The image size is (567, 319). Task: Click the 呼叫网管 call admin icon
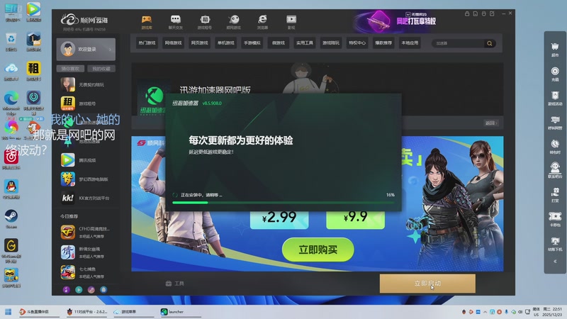pyautogui.click(x=555, y=123)
